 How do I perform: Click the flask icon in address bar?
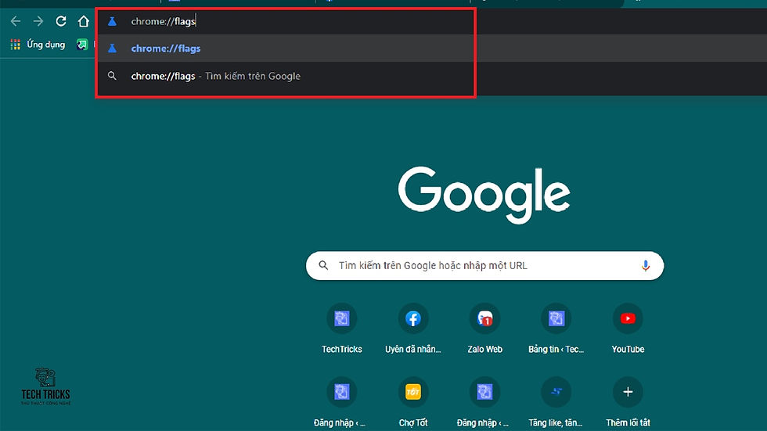pos(112,21)
